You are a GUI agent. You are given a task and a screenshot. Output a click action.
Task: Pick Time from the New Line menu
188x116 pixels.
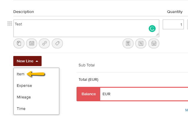point(21,109)
